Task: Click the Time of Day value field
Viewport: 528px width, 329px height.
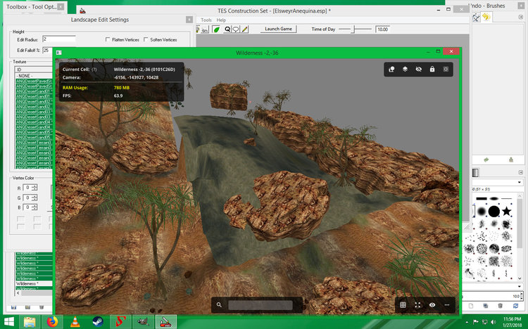Action: [x=382, y=30]
